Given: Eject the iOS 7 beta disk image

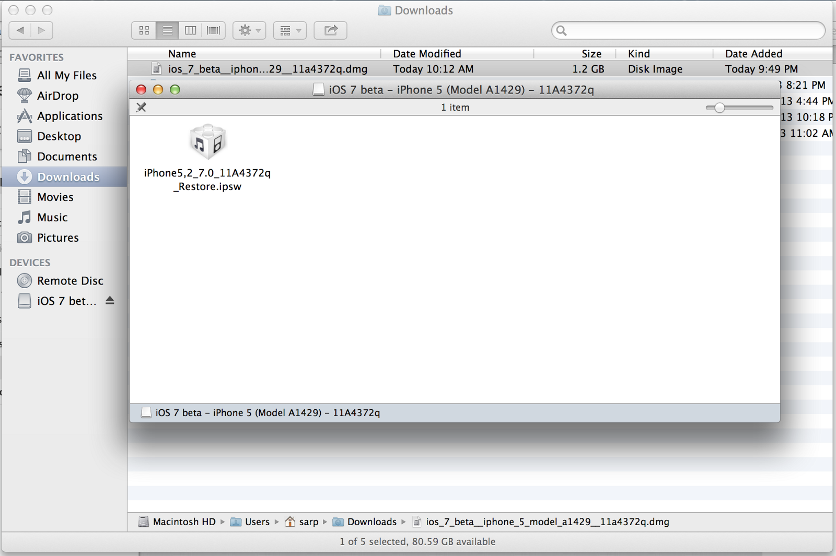Looking at the screenshot, I should [110, 301].
